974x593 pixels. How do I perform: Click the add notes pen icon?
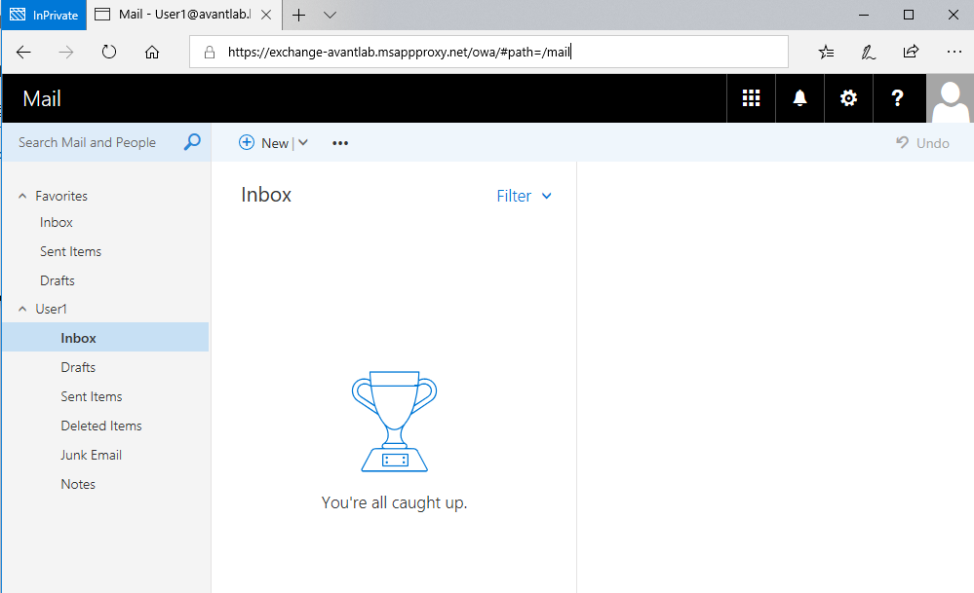coord(869,53)
